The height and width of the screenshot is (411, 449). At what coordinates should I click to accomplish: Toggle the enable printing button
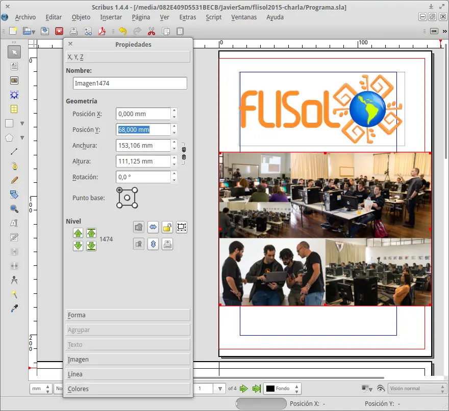tap(167, 244)
